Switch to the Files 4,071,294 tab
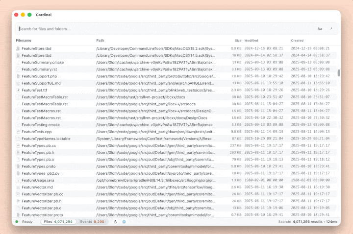 pos(58,222)
